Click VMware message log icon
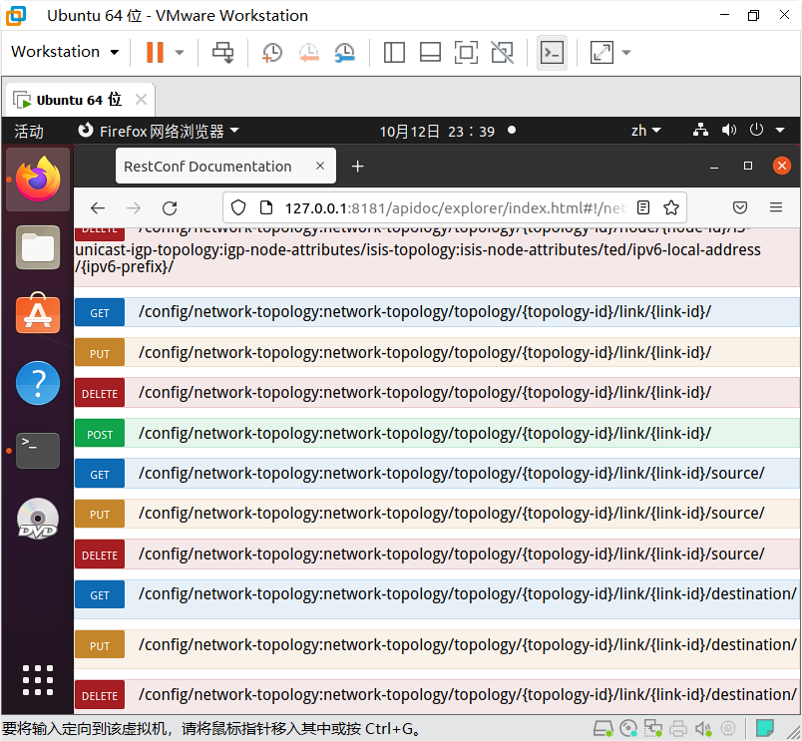The image size is (802, 741). click(765, 728)
